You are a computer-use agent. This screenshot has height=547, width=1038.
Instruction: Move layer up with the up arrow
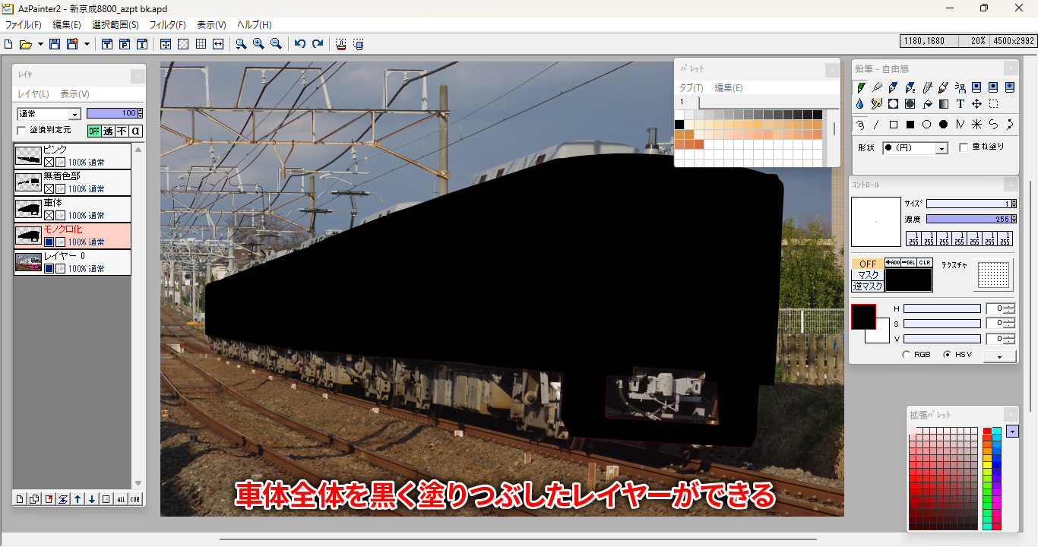pos(78,499)
